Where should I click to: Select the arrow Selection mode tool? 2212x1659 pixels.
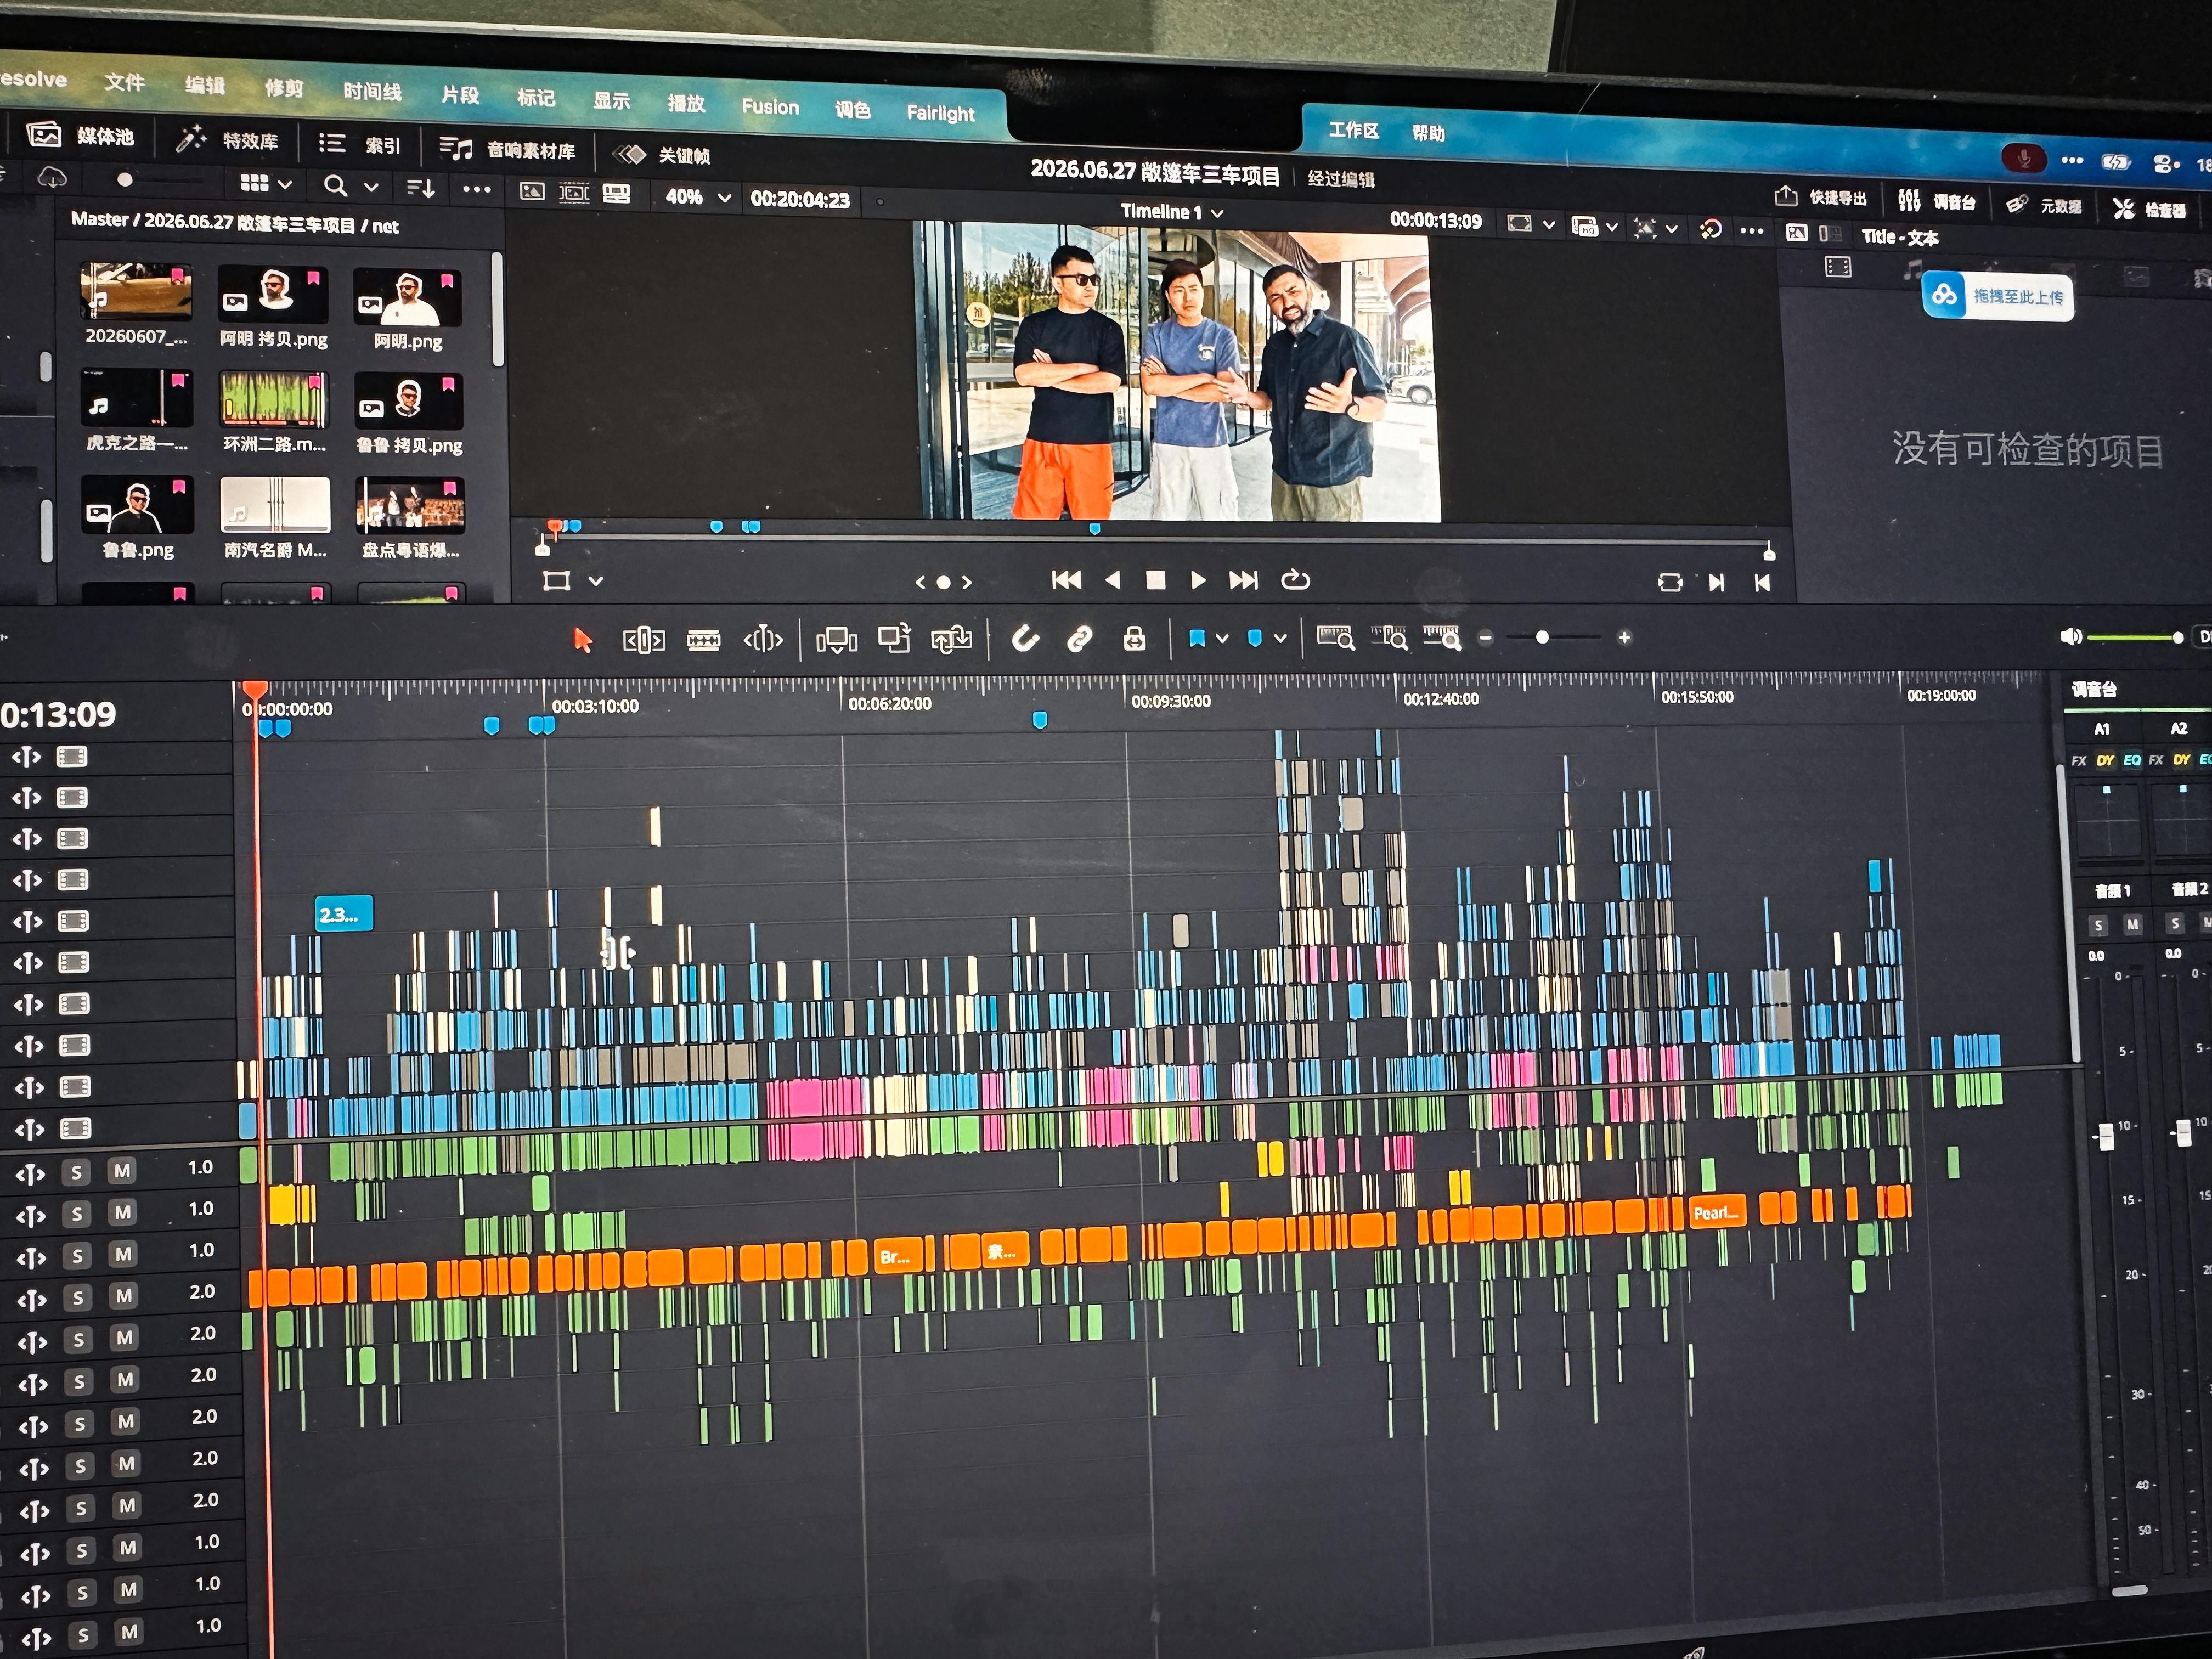coord(582,639)
